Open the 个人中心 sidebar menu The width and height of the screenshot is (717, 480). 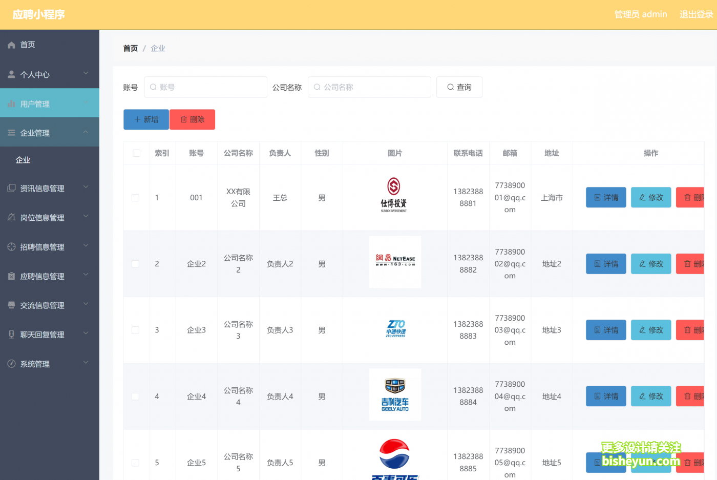[x=50, y=74]
